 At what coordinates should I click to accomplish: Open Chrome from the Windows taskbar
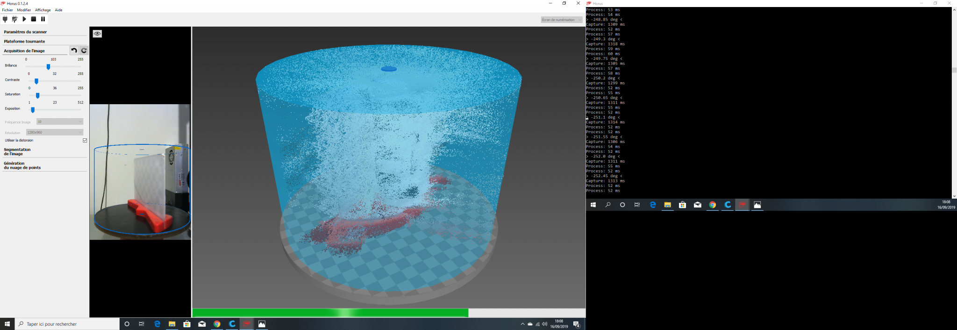[217, 324]
